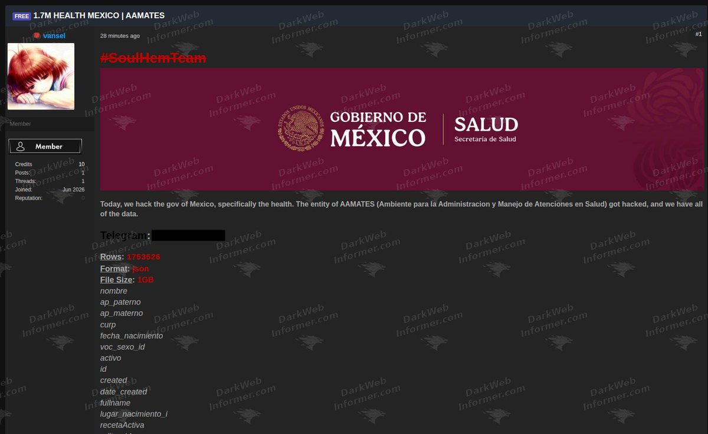Click the field name fecha_nacimiento
The width and height of the screenshot is (708, 434).
[132, 336]
